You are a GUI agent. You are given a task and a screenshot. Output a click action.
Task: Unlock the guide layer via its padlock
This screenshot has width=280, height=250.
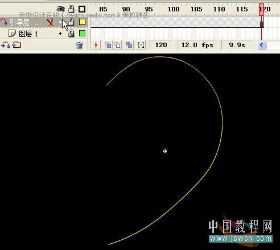[x=71, y=22]
